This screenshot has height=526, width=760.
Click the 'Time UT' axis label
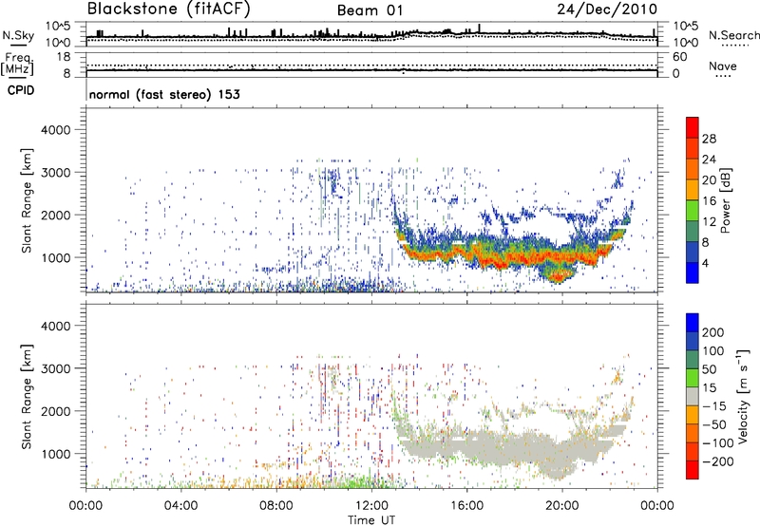[371, 520]
